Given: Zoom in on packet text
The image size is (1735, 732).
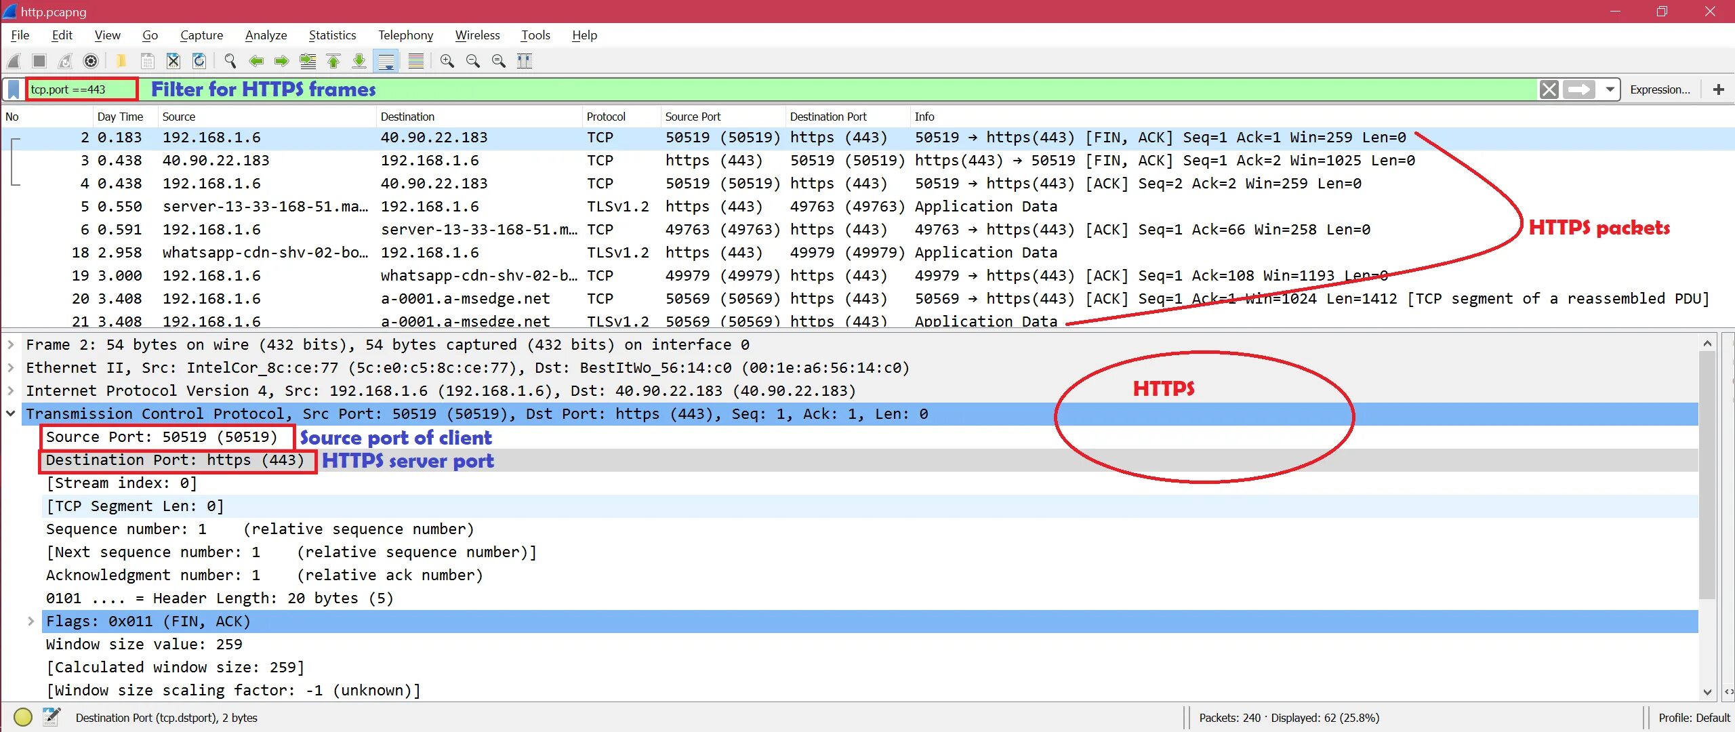Looking at the screenshot, I should coord(447,61).
